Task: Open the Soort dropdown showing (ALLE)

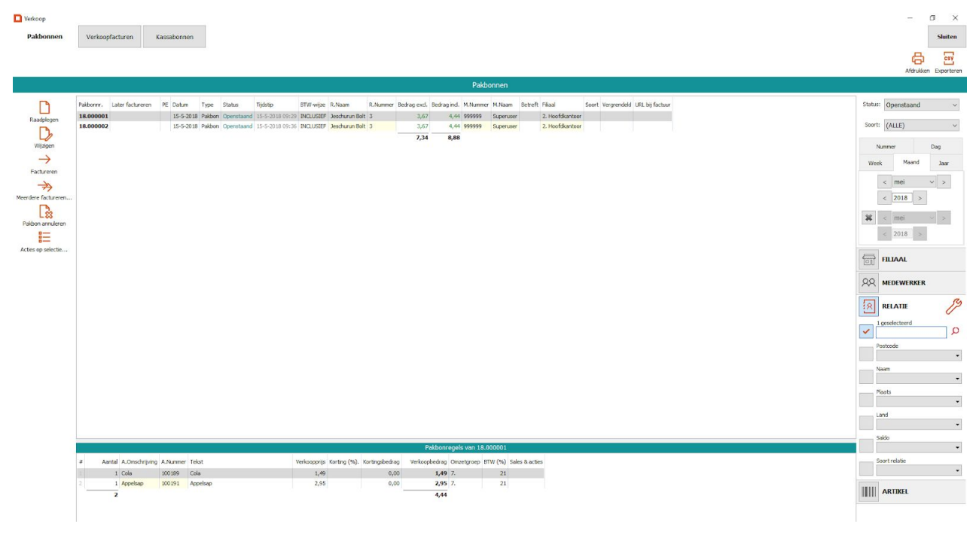Action: tap(921, 126)
